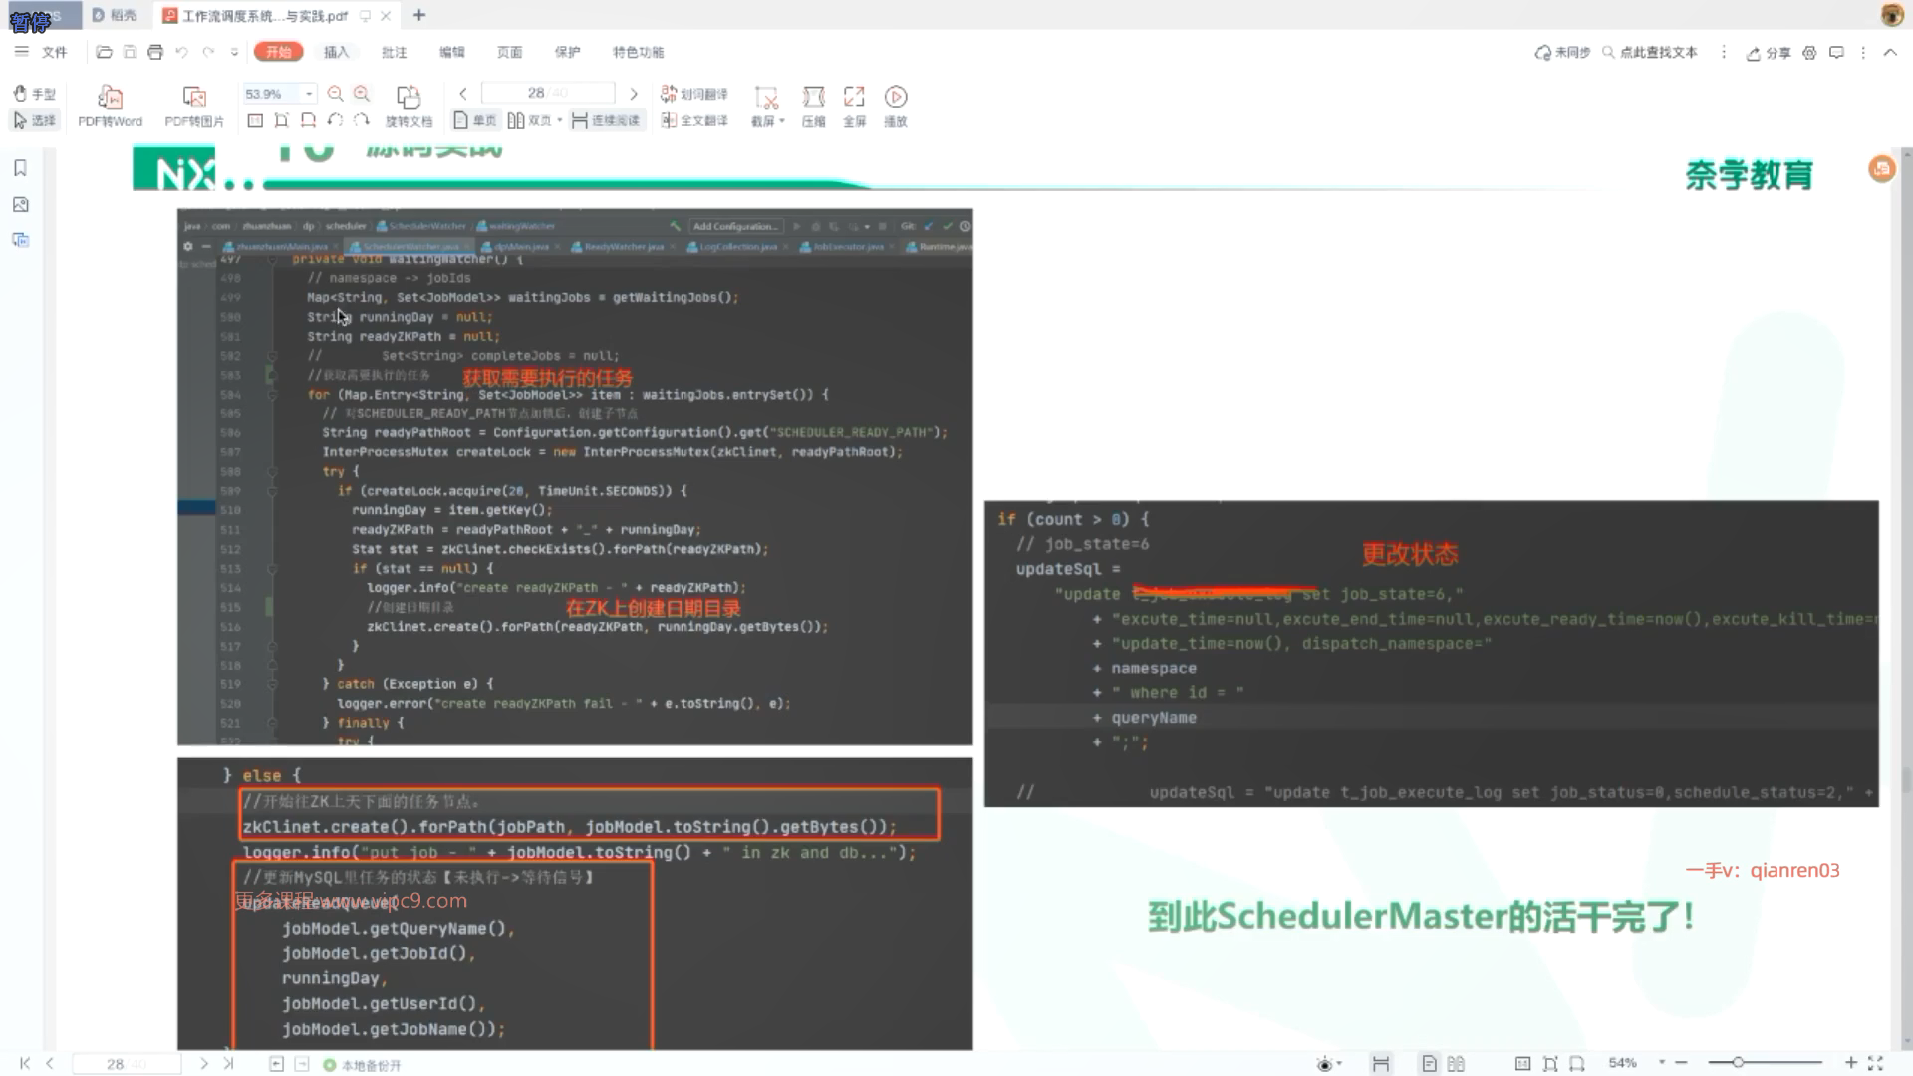This screenshot has width=1913, height=1076.
Task: Click the 压缩 compress tool icon
Action: pos(813,97)
